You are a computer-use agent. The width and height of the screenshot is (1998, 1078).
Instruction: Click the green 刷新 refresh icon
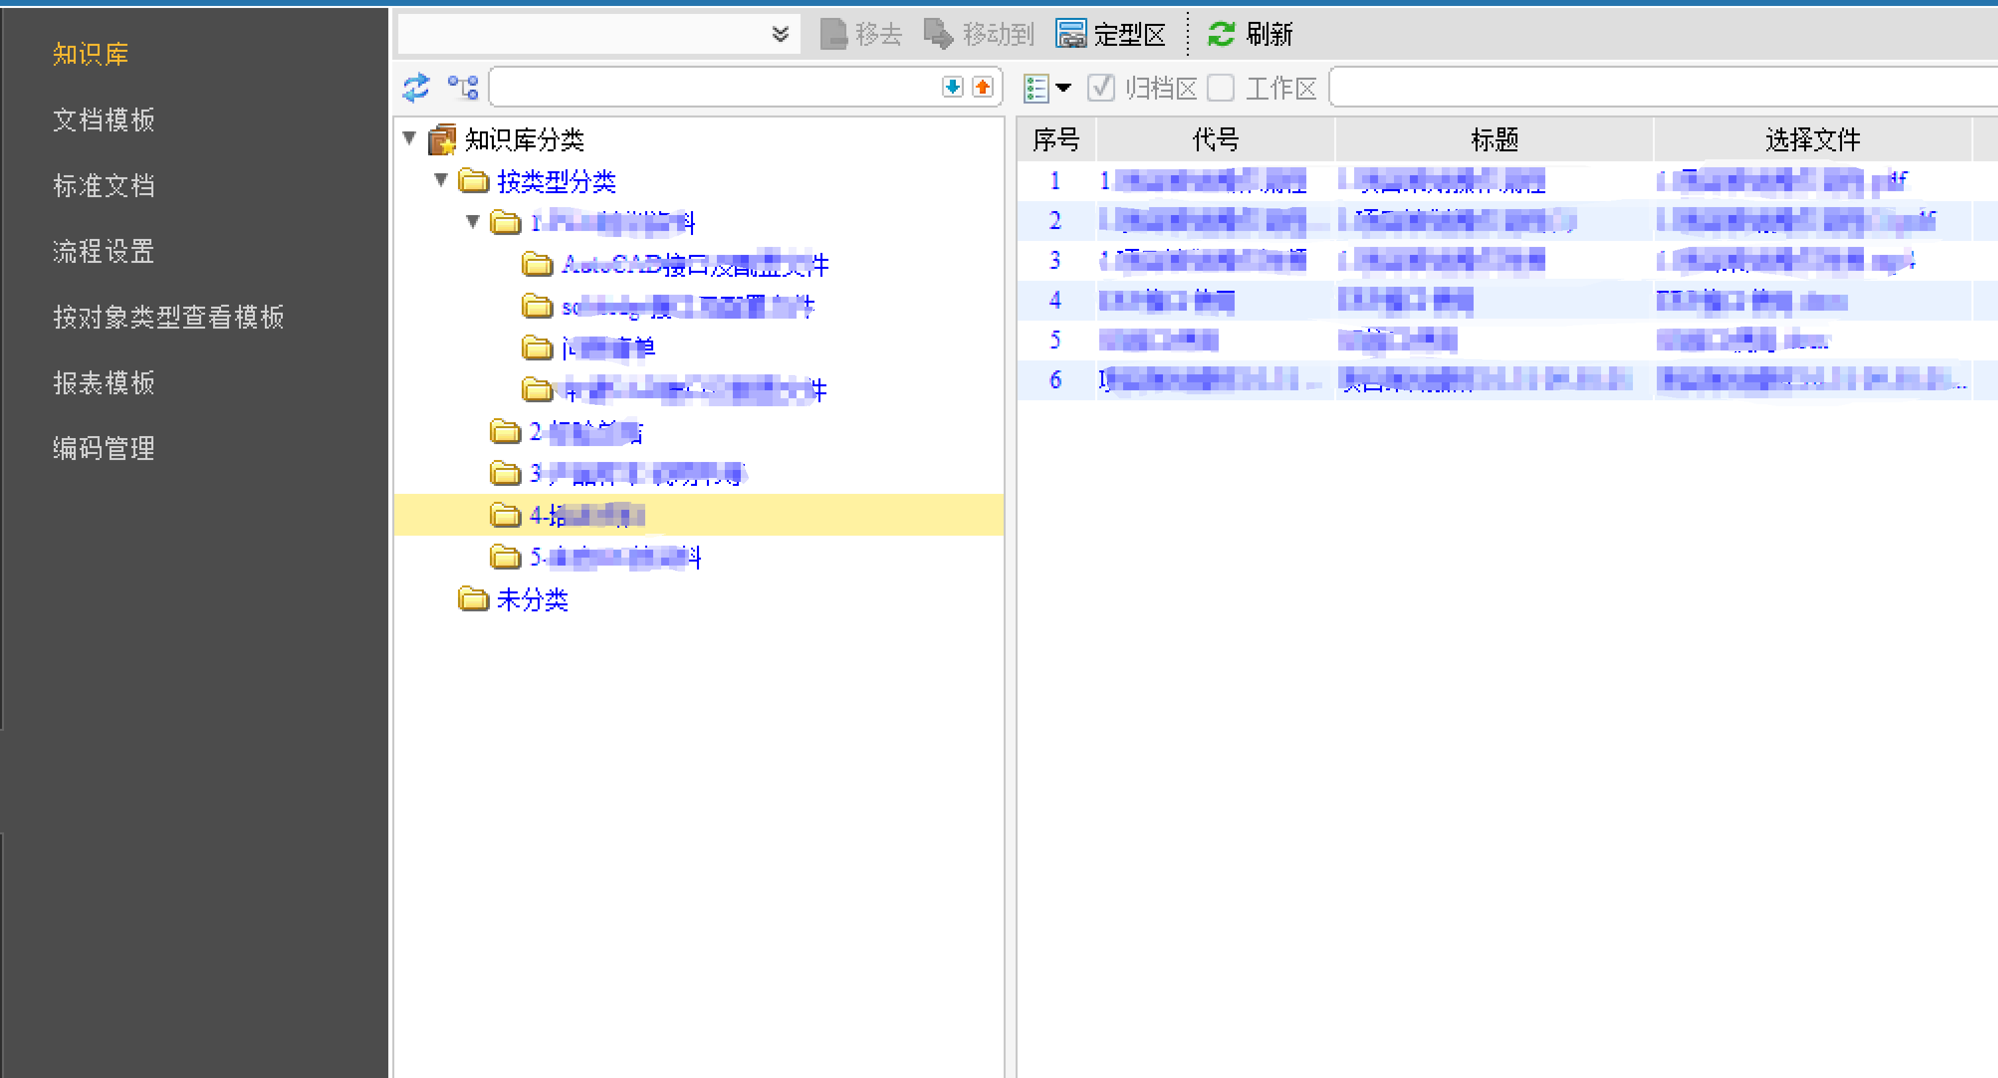(x=1221, y=33)
